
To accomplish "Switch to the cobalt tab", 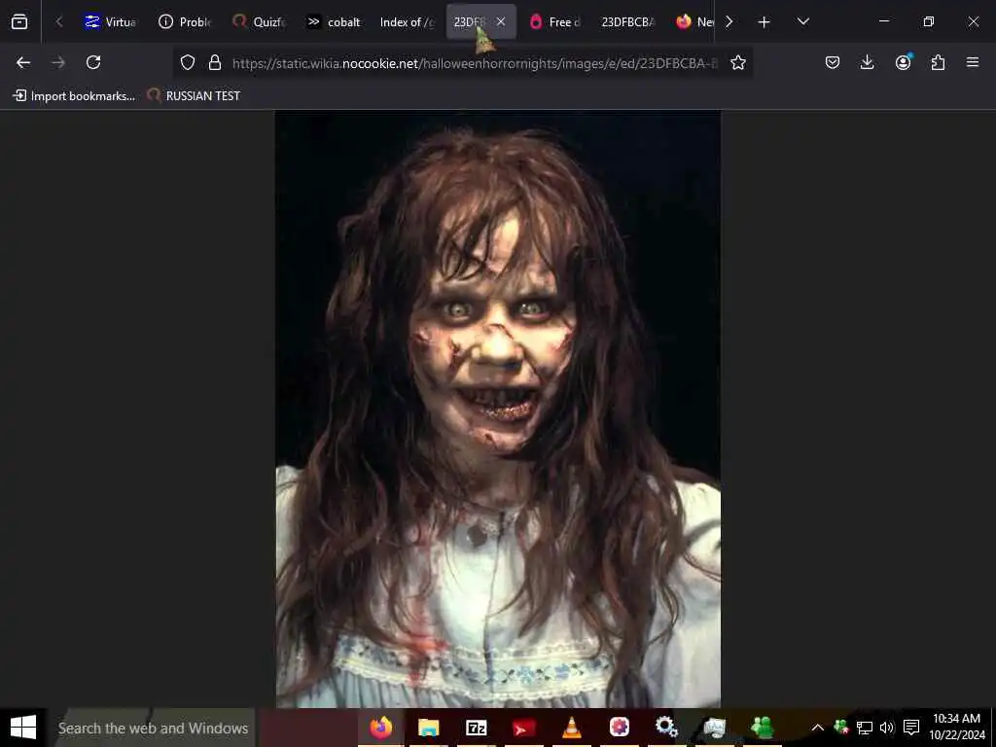I will click(333, 22).
